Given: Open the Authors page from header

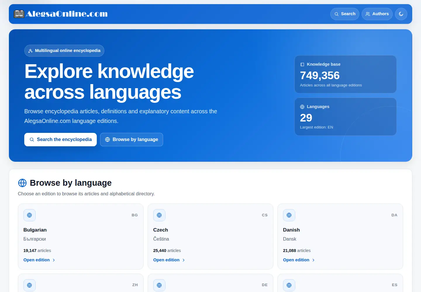Looking at the screenshot, I should click(377, 14).
